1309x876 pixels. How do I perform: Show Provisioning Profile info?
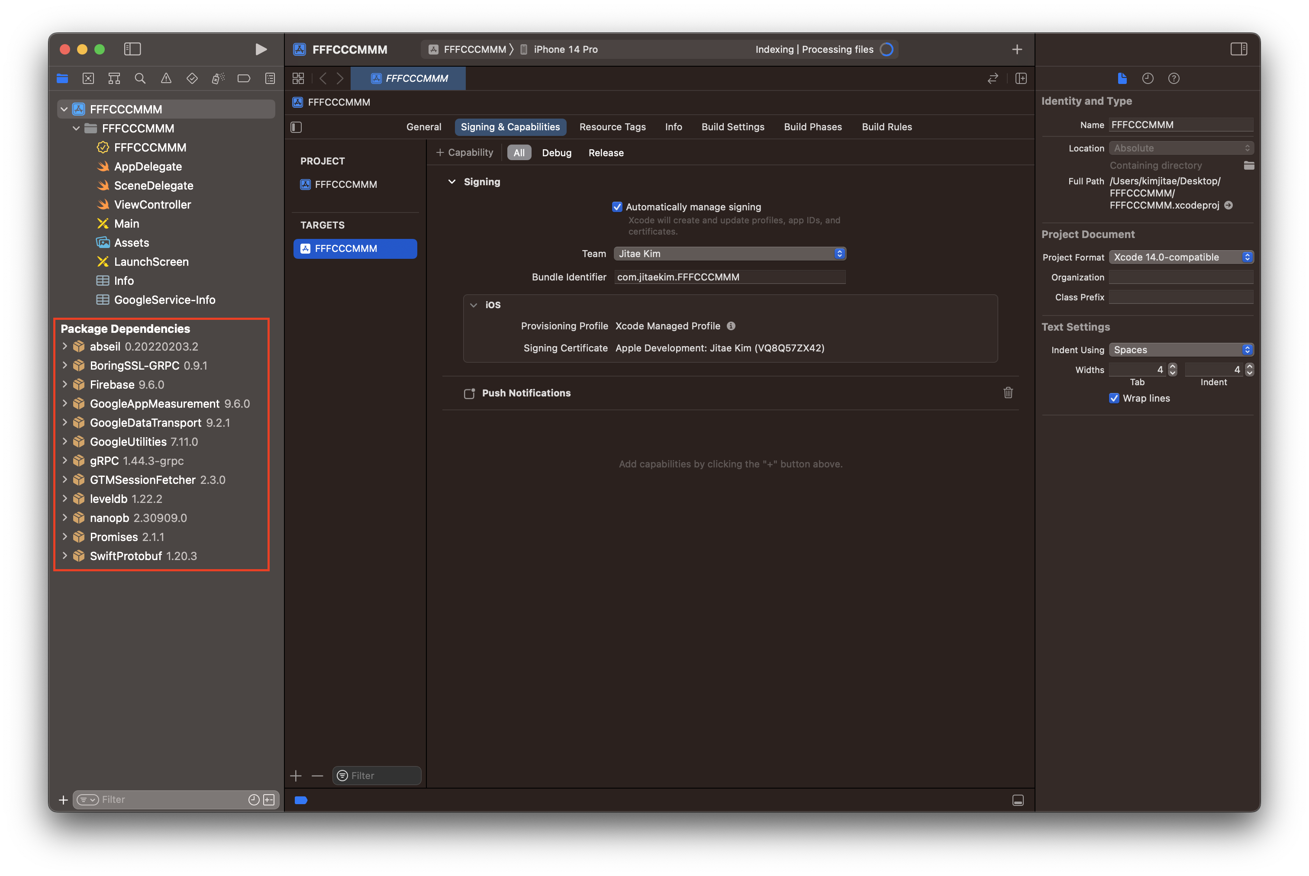click(731, 326)
